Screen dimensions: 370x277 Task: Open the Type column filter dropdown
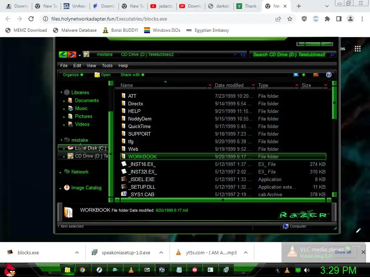[297, 85]
